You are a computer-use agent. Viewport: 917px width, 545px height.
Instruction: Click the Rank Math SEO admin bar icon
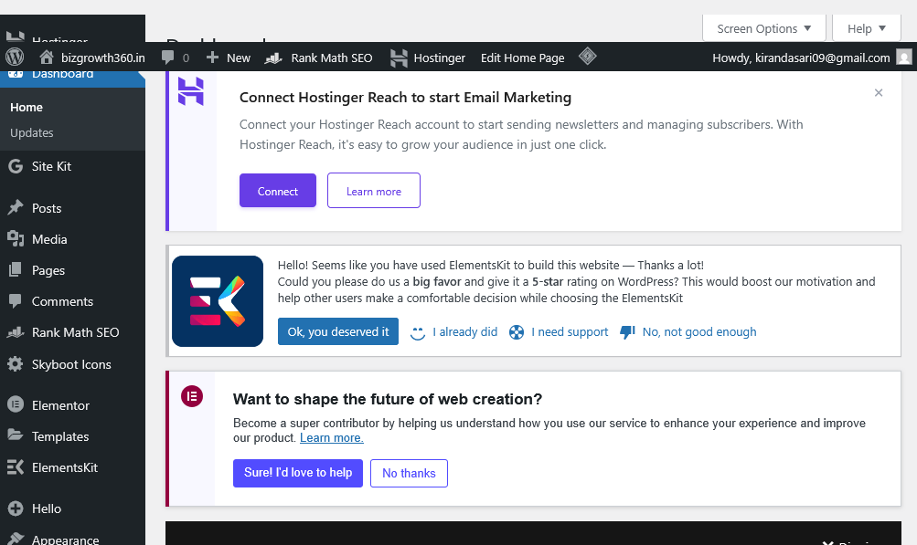pyautogui.click(x=272, y=57)
